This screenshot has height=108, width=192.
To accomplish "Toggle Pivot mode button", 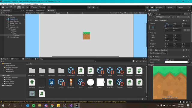I will (34, 7).
